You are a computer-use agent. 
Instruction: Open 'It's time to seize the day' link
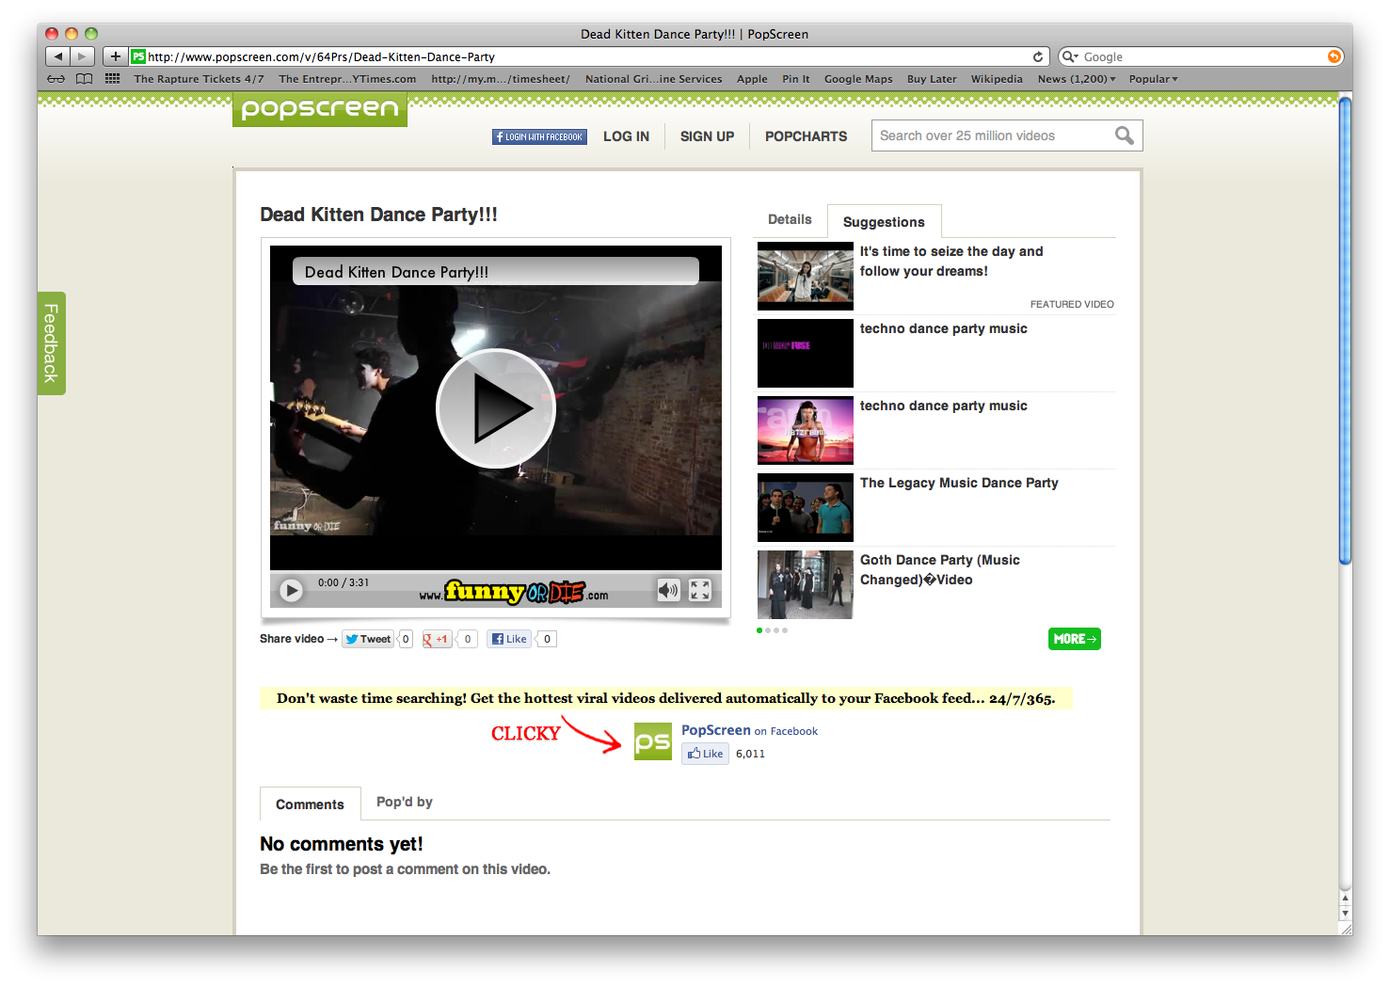[951, 262]
